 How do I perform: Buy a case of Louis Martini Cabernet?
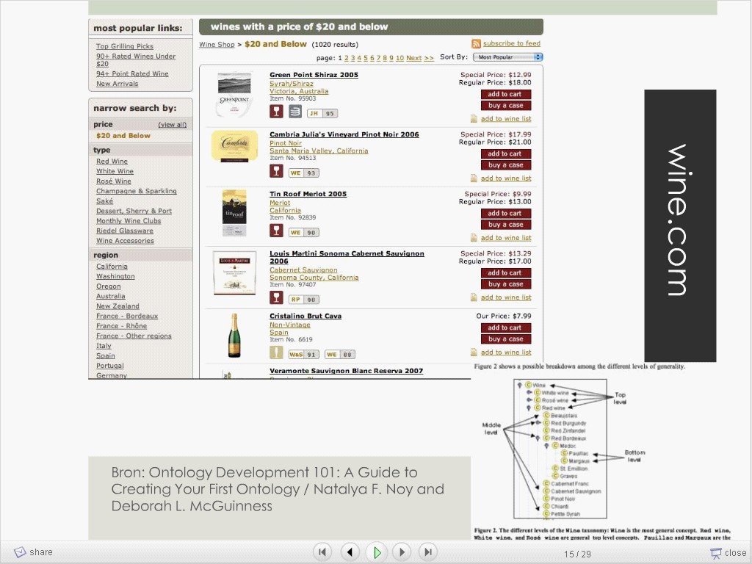coord(505,284)
